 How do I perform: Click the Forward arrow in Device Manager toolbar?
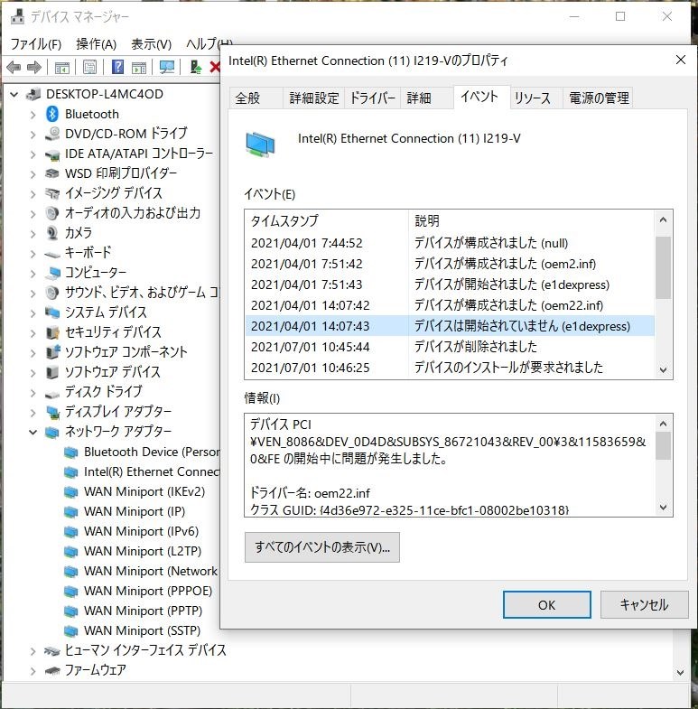click(x=34, y=68)
